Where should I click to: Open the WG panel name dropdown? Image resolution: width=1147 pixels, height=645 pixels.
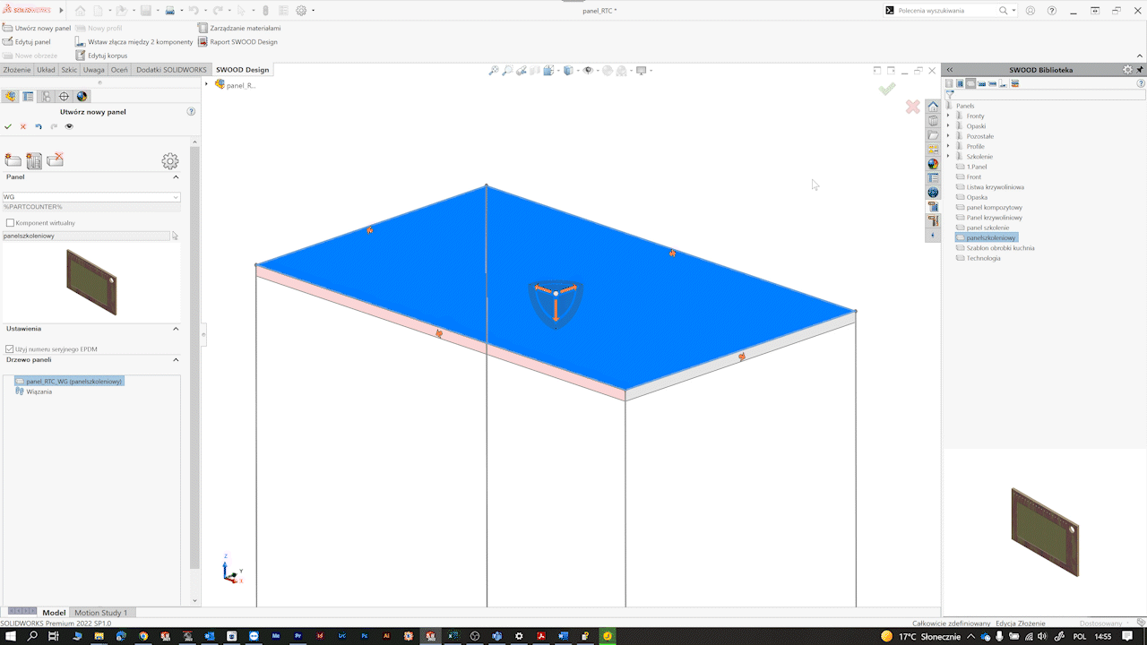(x=177, y=196)
